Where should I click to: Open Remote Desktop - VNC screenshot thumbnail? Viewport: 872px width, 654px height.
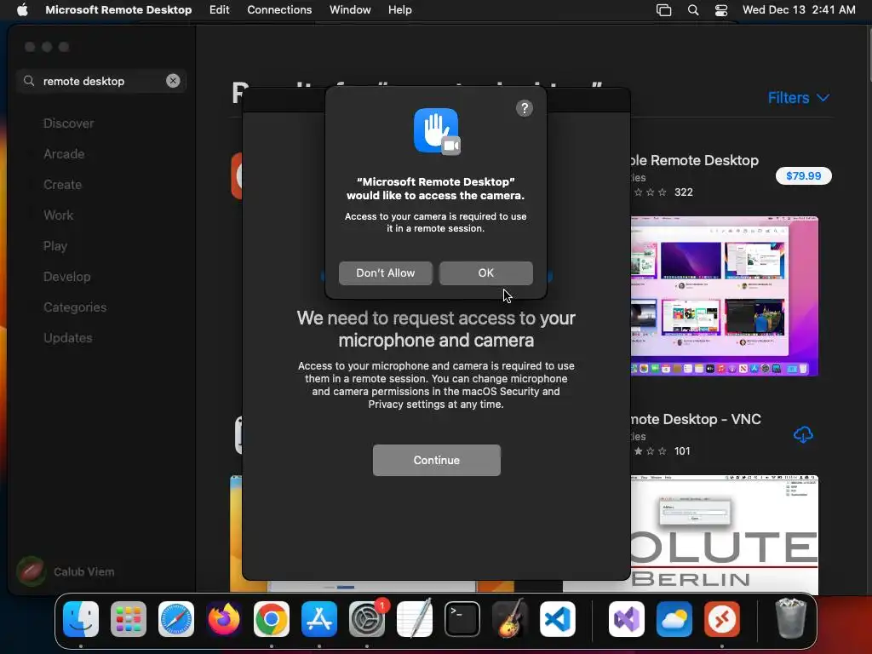(724, 534)
